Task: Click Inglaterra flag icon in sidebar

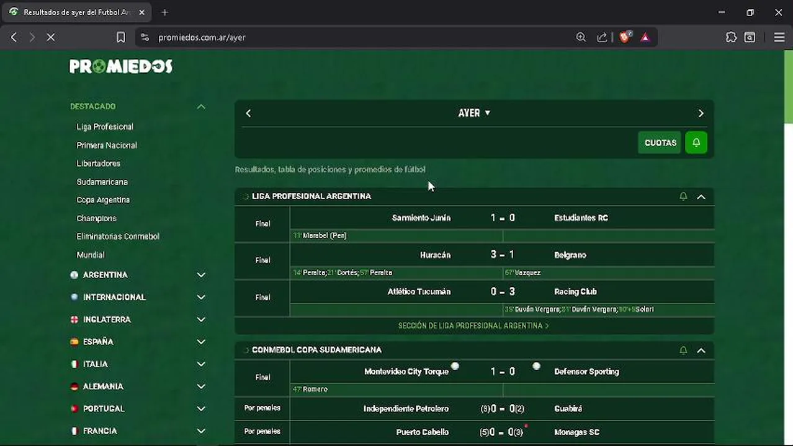Action: (74, 320)
